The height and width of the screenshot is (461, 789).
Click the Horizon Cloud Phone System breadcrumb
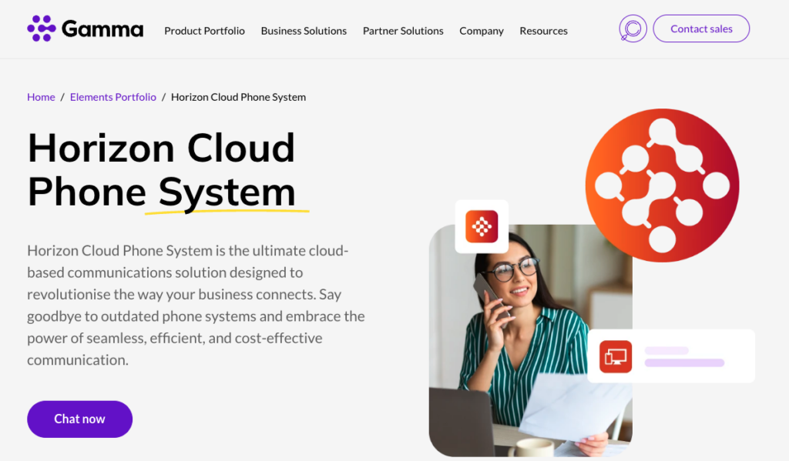[238, 97]
